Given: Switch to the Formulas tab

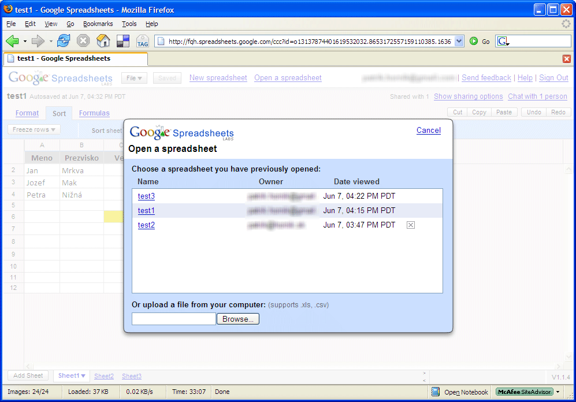Looking at the screenshot, I should (x=94, y=113).
